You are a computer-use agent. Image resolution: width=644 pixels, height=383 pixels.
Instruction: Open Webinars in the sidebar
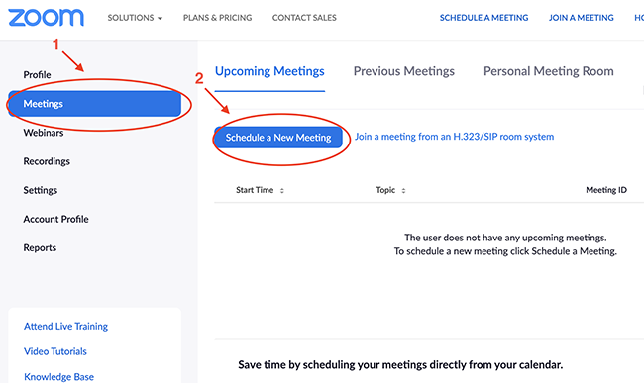click(44, 133)
